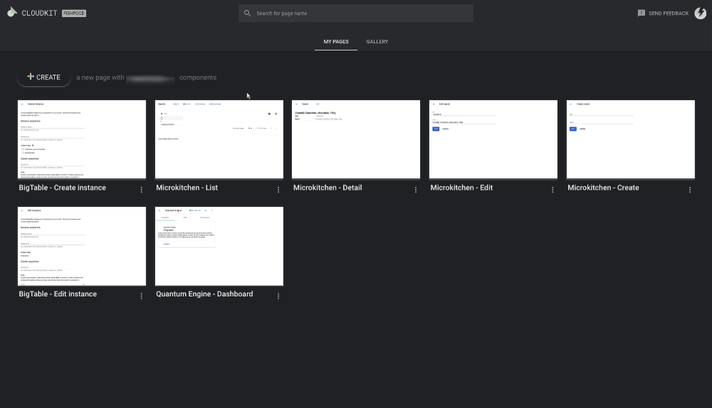Click the Send Feedback speech icon
Screen dimensions: 712x408
click(642, 13)
